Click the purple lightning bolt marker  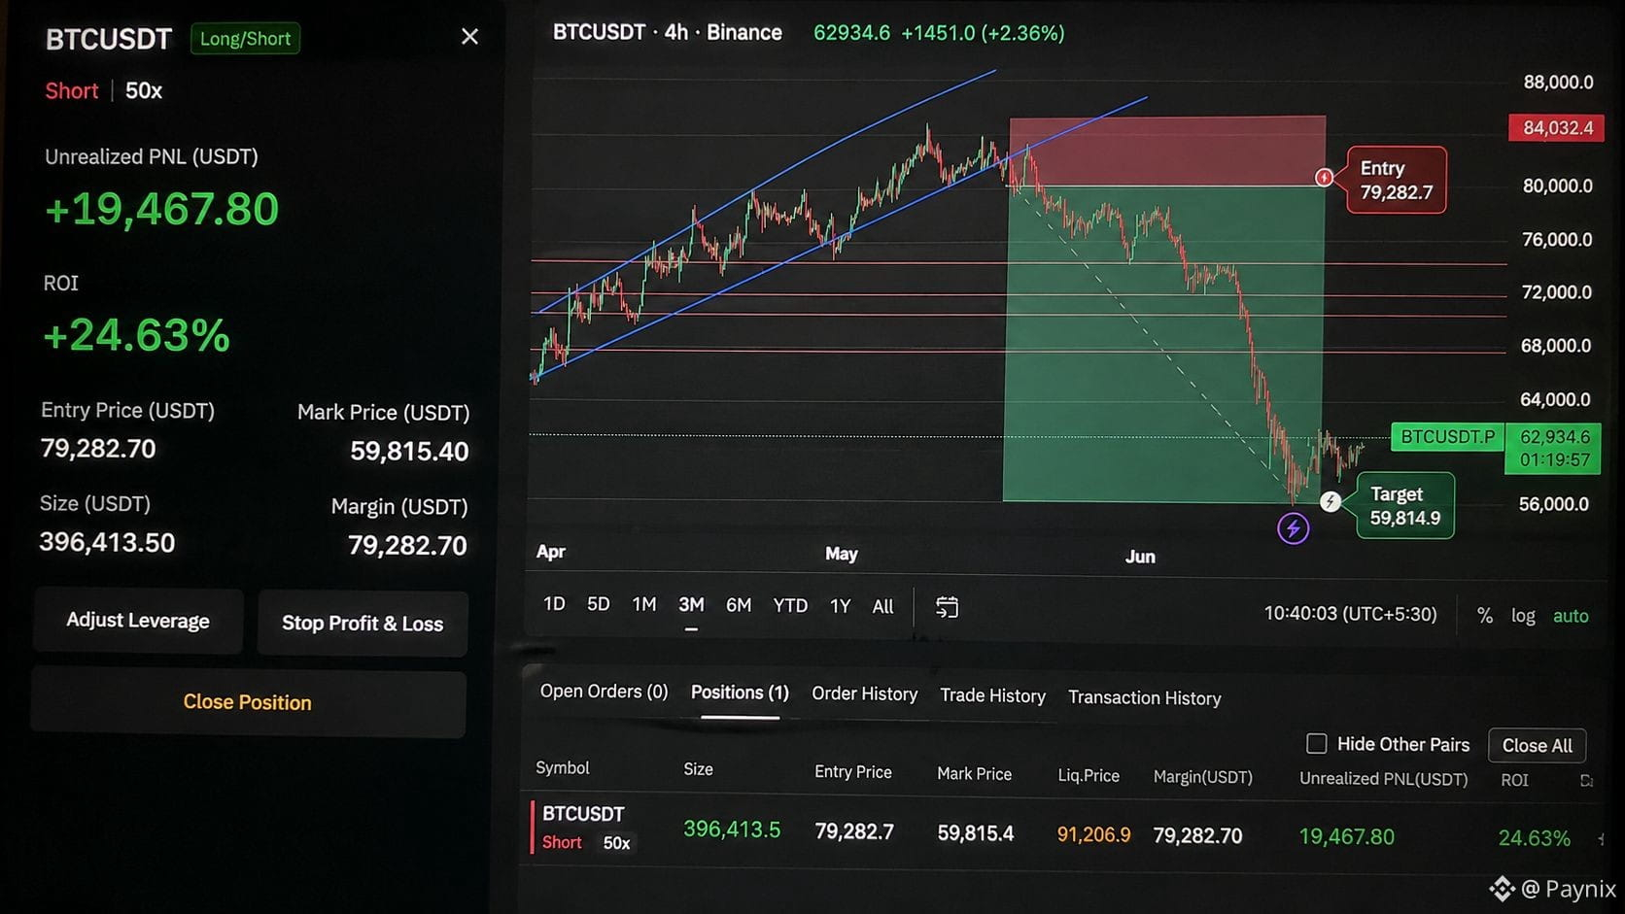coord(1293,528)
